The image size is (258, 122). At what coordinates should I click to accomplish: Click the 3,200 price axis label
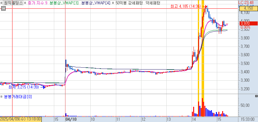click(245, 89)
